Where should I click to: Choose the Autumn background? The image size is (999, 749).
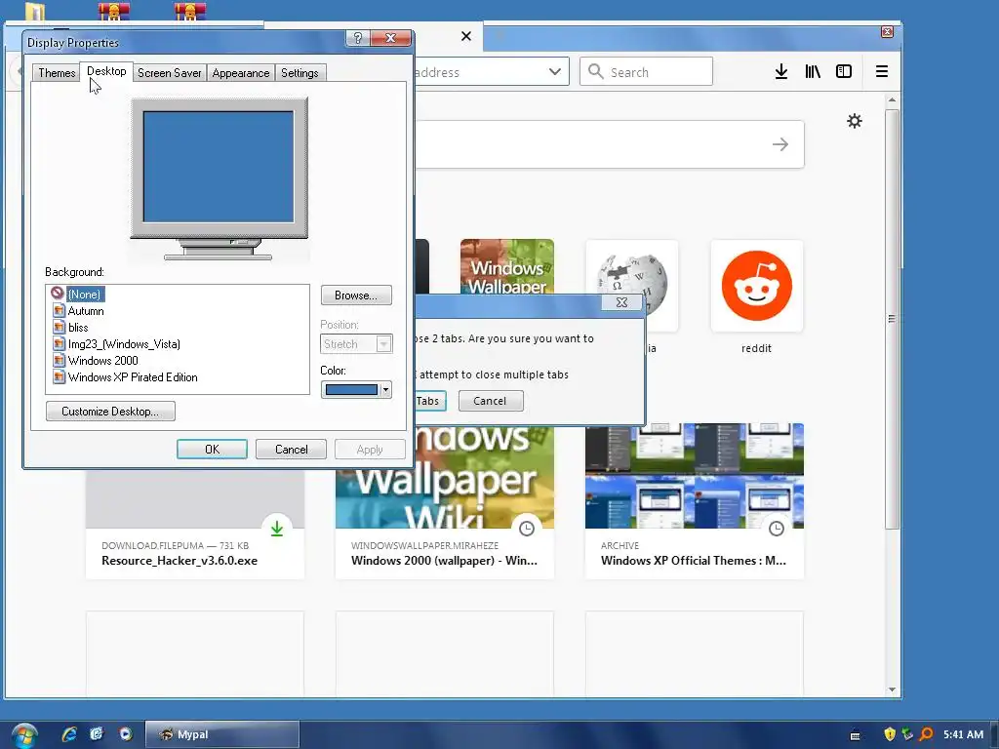(86, 311)
